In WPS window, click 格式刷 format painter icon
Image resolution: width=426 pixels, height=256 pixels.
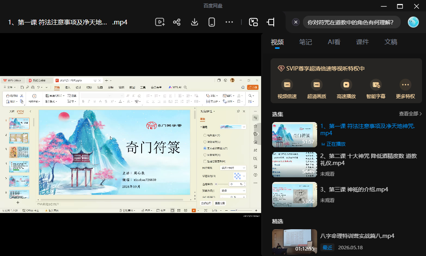click(12, 96)
